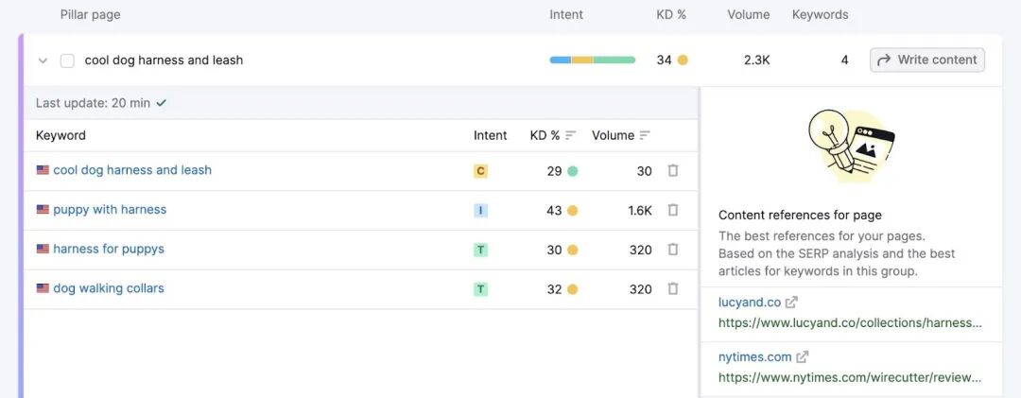The height and width of the screenshot is (398, 1021).
Task: Click the Keyword column header
Action: pos(61,135)
